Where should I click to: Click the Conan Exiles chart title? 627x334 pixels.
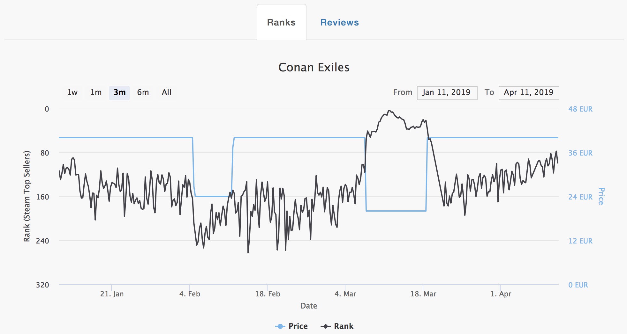[x=314, y=68]
